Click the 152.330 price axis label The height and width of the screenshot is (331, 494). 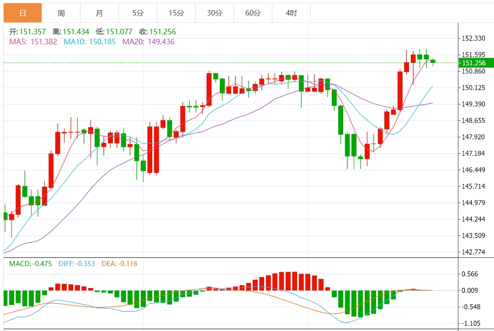click(x=473, y=38)
